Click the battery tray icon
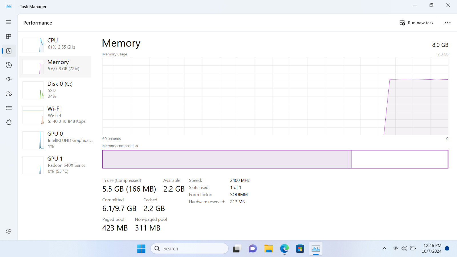 [413, 248]
